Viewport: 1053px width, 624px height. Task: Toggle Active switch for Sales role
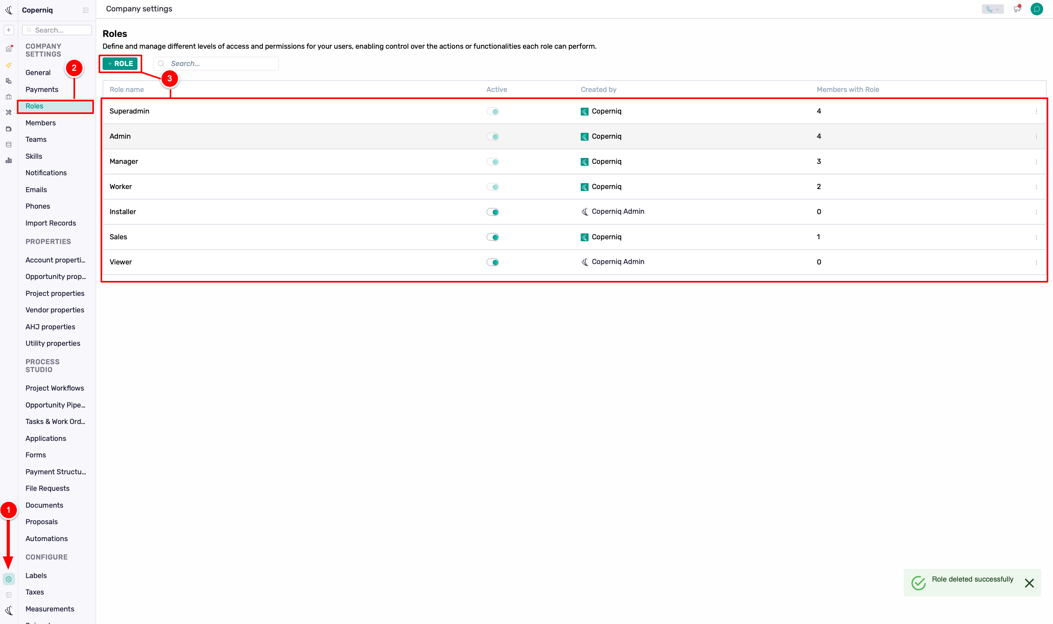[493, 237]
